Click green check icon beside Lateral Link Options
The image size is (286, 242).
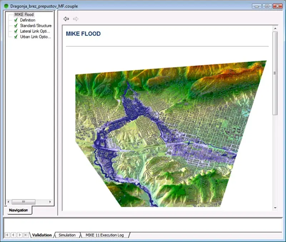click(x=16, y=31)
